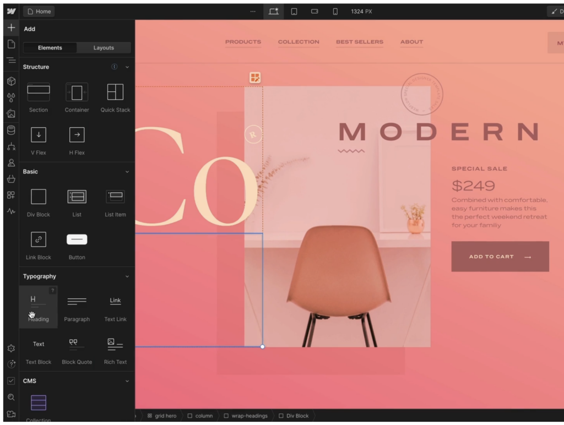
Task: Select the Link Block element
Action: 39,239
